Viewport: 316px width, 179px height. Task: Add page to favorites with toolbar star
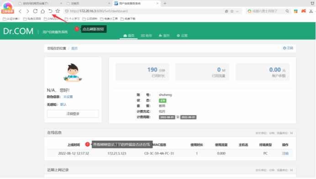(58, 11)
